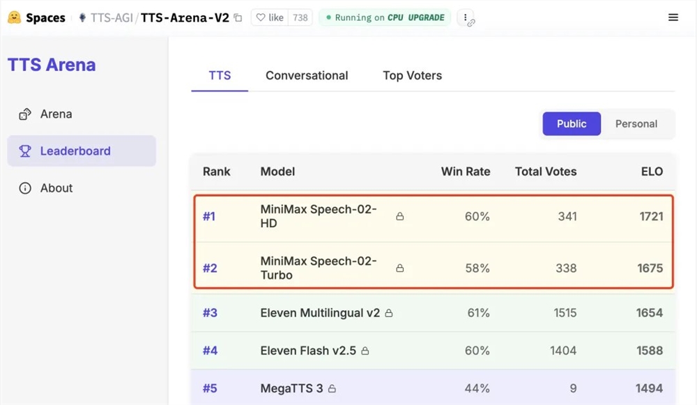The width and height of the screenshot is (697, 405).
Task: Click the like count 738
Action: (x=300, y=17)
